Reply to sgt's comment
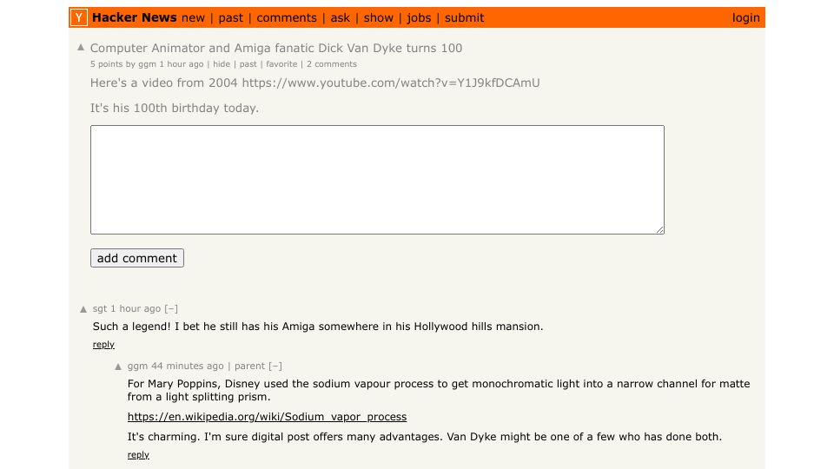 (103, 345)
